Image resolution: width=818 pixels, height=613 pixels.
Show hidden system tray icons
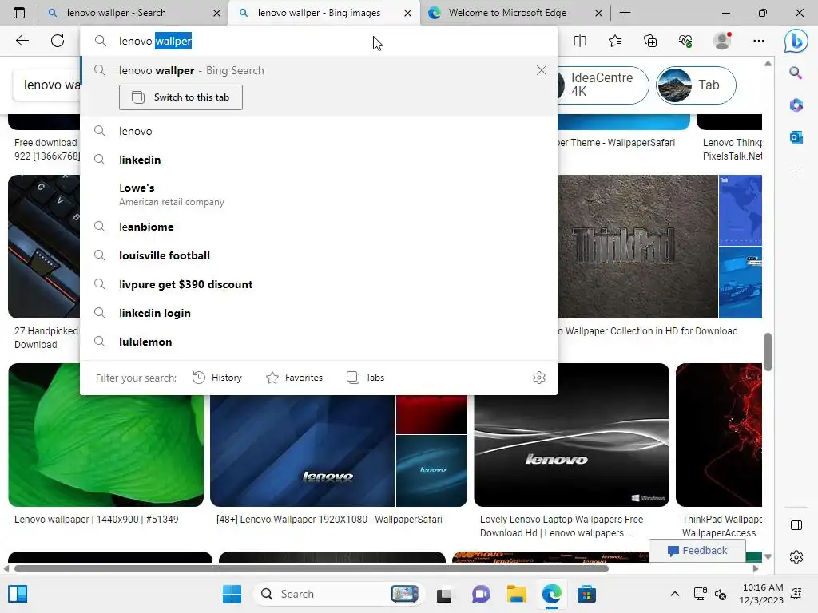674,594
